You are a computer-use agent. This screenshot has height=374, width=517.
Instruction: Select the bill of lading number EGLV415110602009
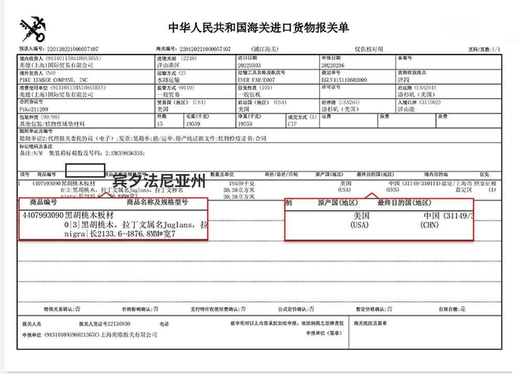click(x=344, y=80)
